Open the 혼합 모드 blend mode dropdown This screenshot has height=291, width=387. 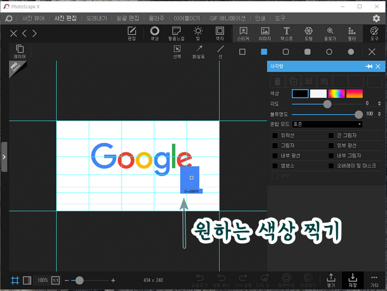[327, 124]
